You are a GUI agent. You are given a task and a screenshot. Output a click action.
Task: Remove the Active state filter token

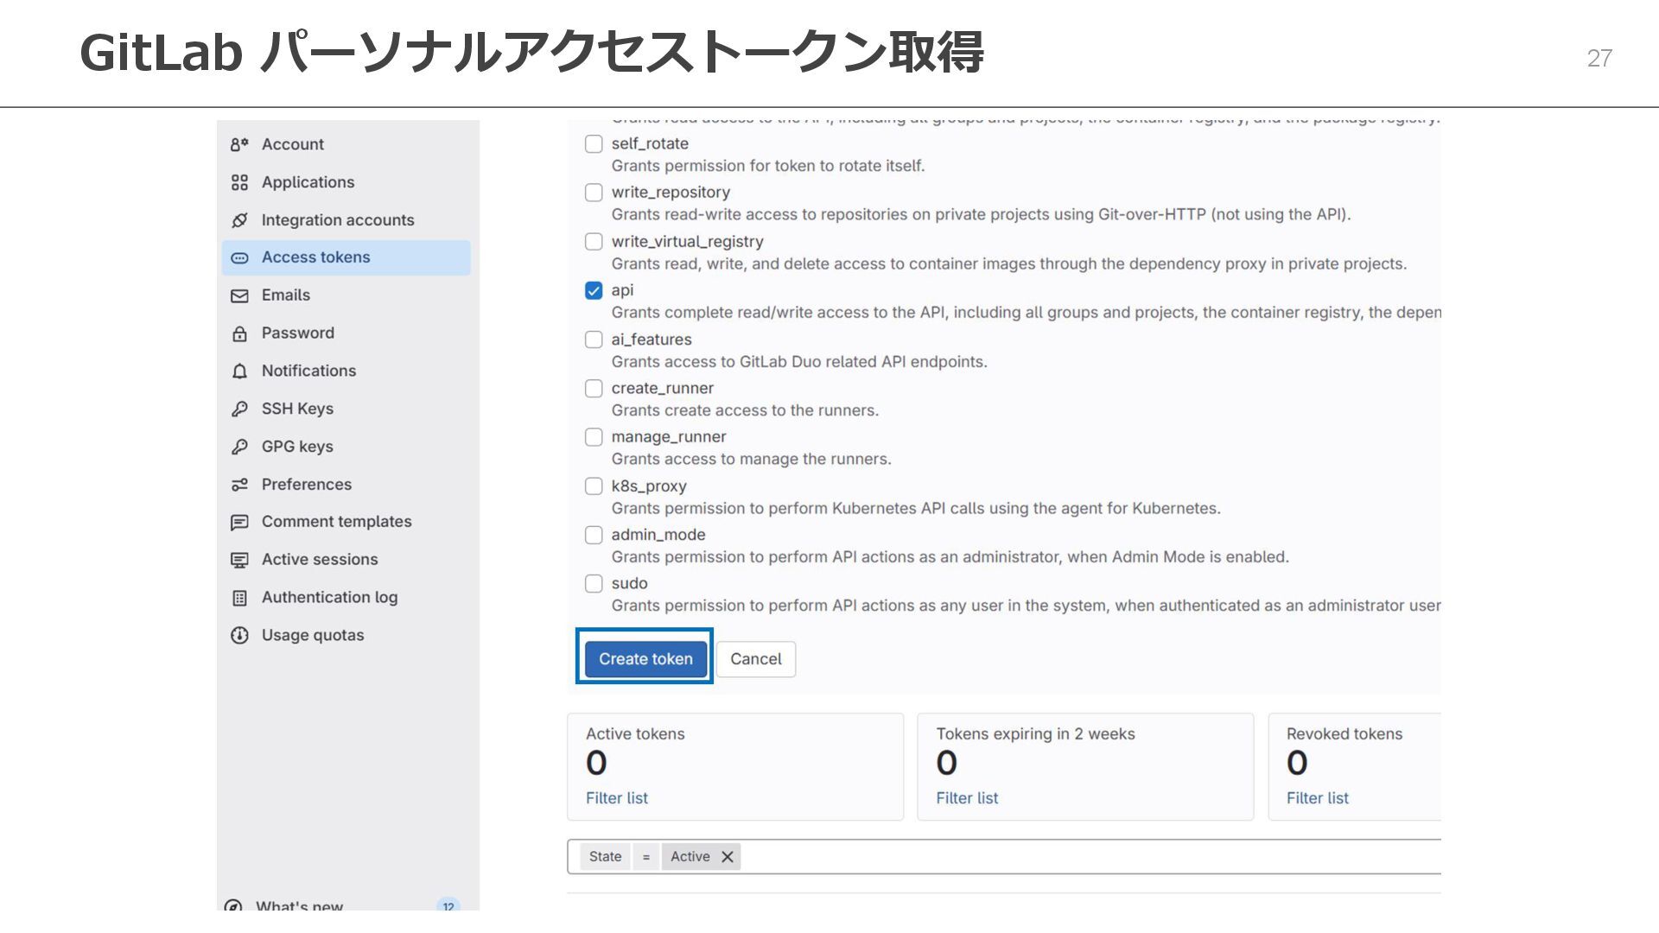[x=728, y=857]
